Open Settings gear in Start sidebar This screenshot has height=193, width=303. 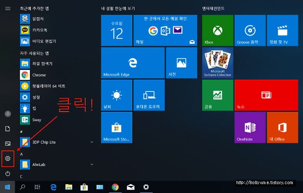tap(8, 159)
